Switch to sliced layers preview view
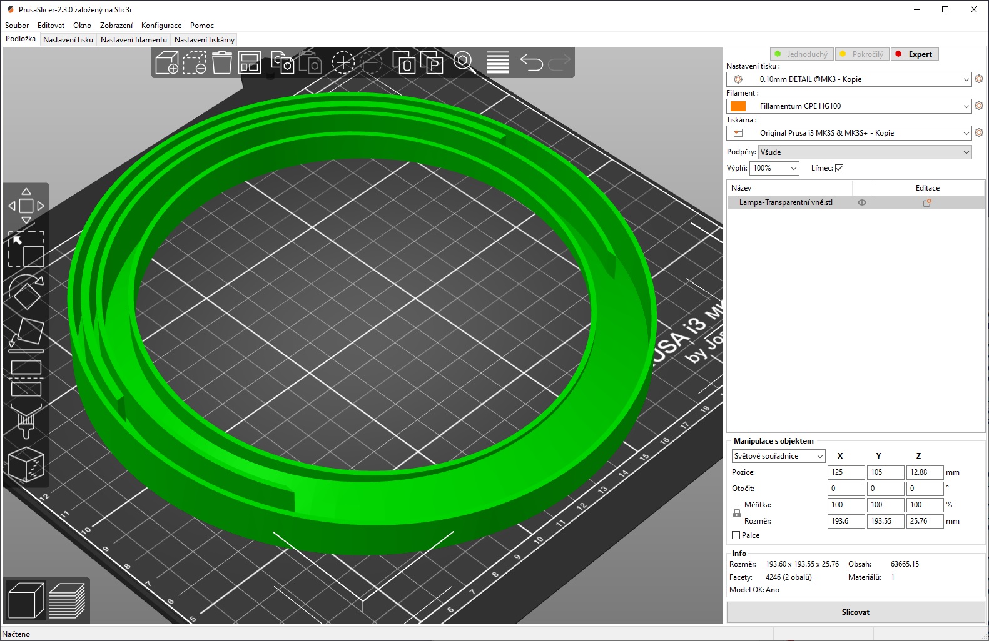This screenshot has width=989, height=641. point(67,600)
